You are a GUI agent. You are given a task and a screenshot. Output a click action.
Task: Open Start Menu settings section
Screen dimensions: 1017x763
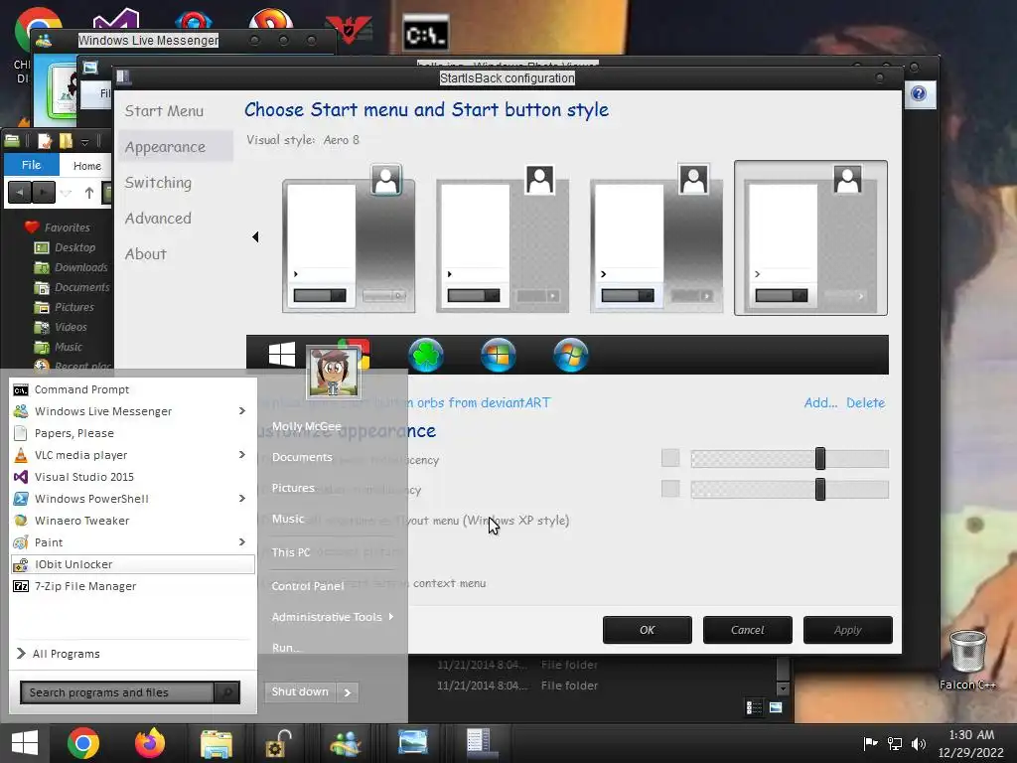coord(164,111)
